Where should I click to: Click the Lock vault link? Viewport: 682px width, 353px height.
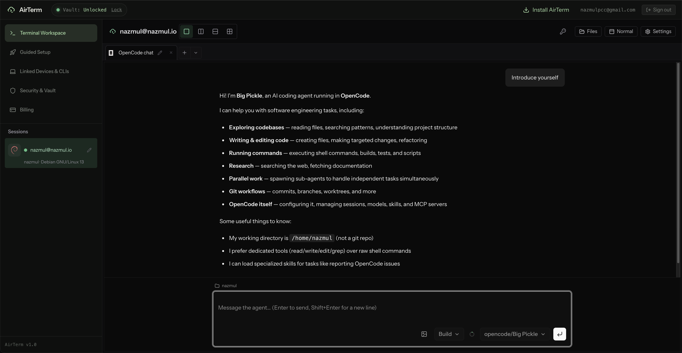(x=116, y=10)
